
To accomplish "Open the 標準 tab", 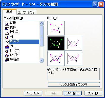I will coord(9,12).
